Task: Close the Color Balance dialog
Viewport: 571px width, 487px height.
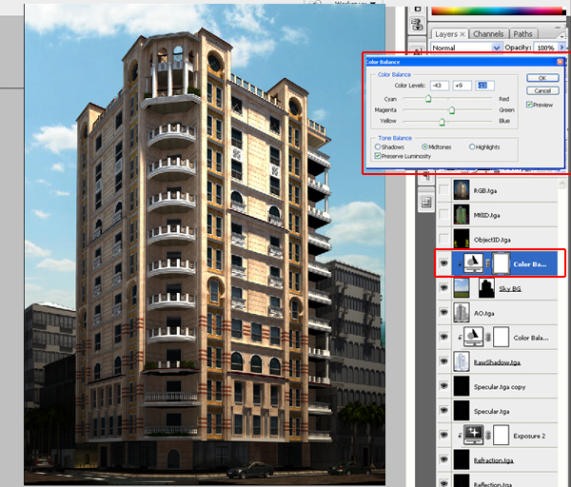Action: click(561, 62)
